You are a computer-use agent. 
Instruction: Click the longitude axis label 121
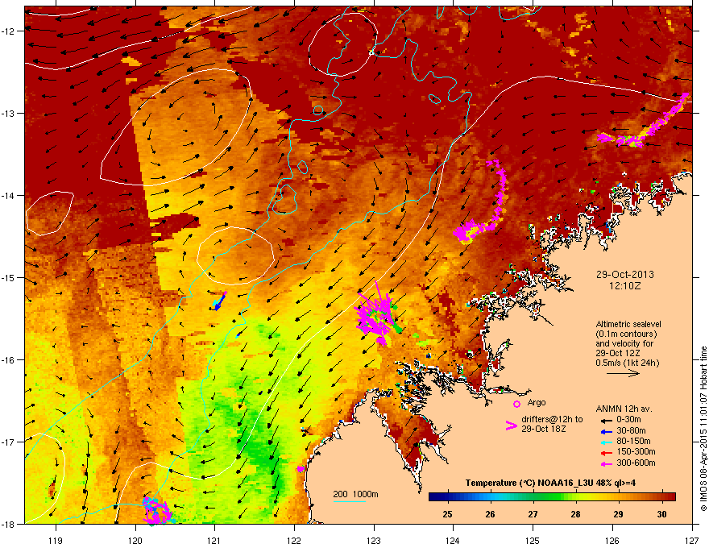click(214, 541)
